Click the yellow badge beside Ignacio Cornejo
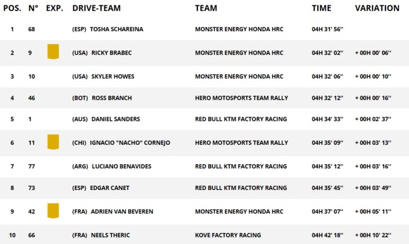The height and width of the screenshot is (244, 409). click(x=53, y=142)
